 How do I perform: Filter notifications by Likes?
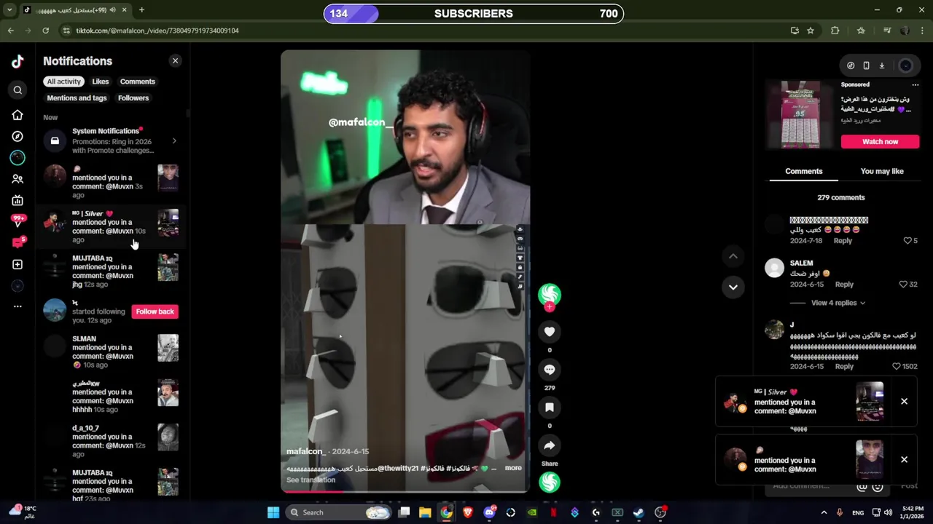(101, 82)
